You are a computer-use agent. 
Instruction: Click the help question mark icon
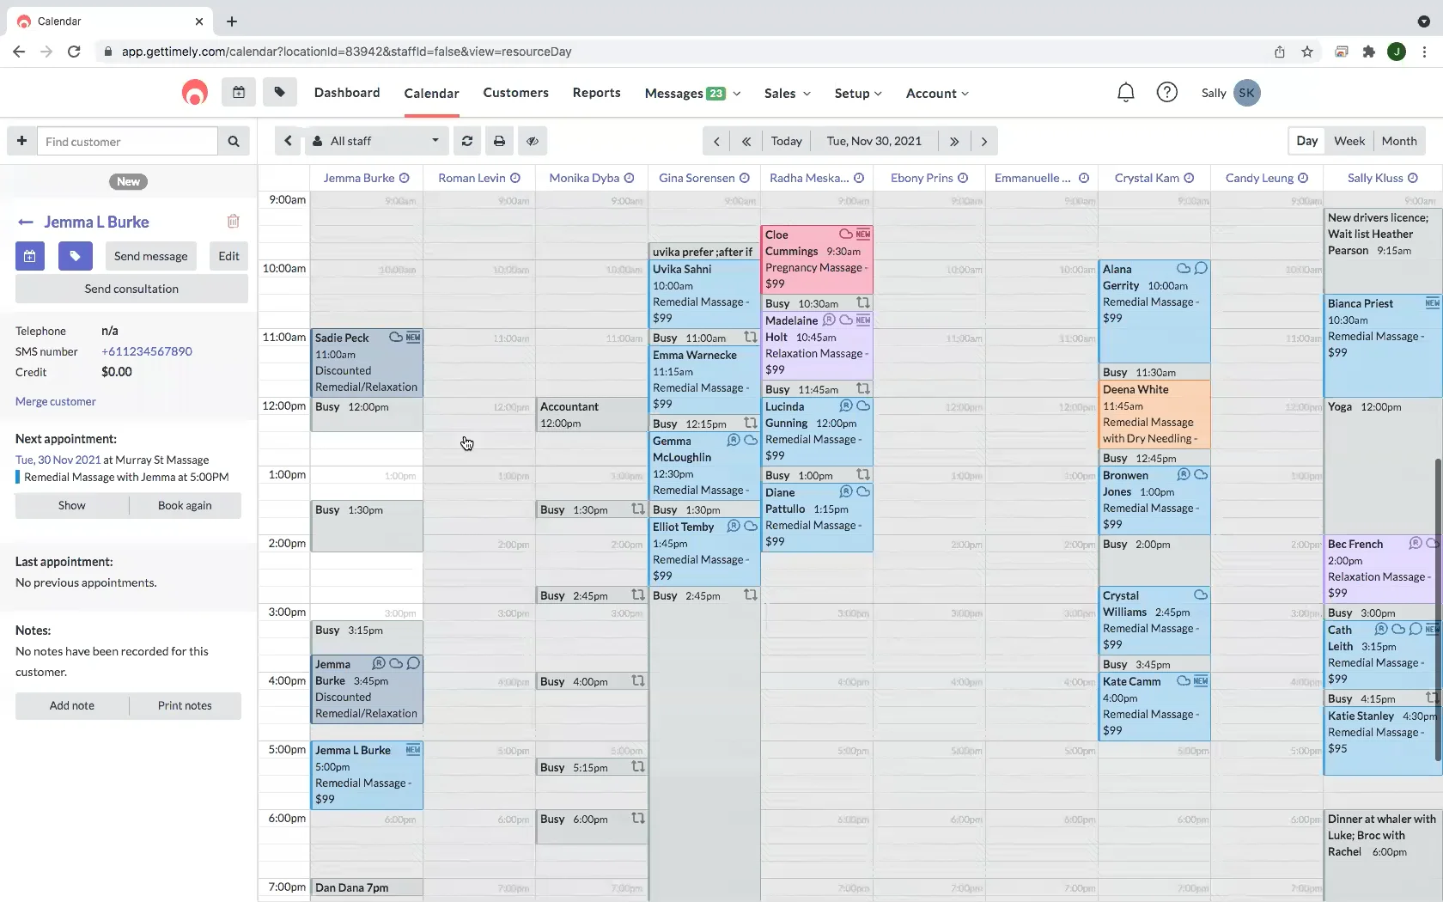(x=1166, y=93)
